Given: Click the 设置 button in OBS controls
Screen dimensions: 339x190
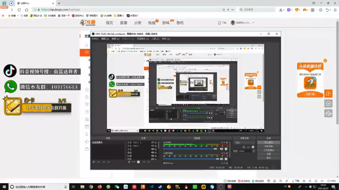Looking at the screenshot, I should (x=269, y=154).
